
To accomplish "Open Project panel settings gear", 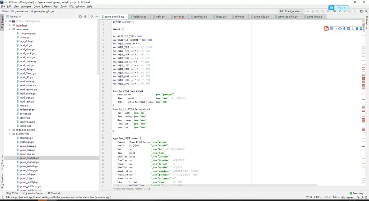I will tap(92, 17).
